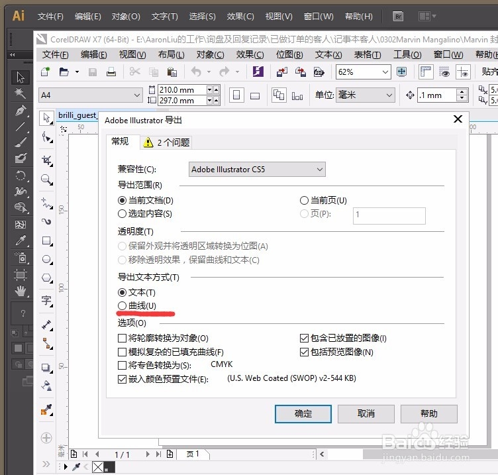This screenshot has height=475, width=498.
Task: Click Portrait orientation icon
Action: click(x=236, y=95)
